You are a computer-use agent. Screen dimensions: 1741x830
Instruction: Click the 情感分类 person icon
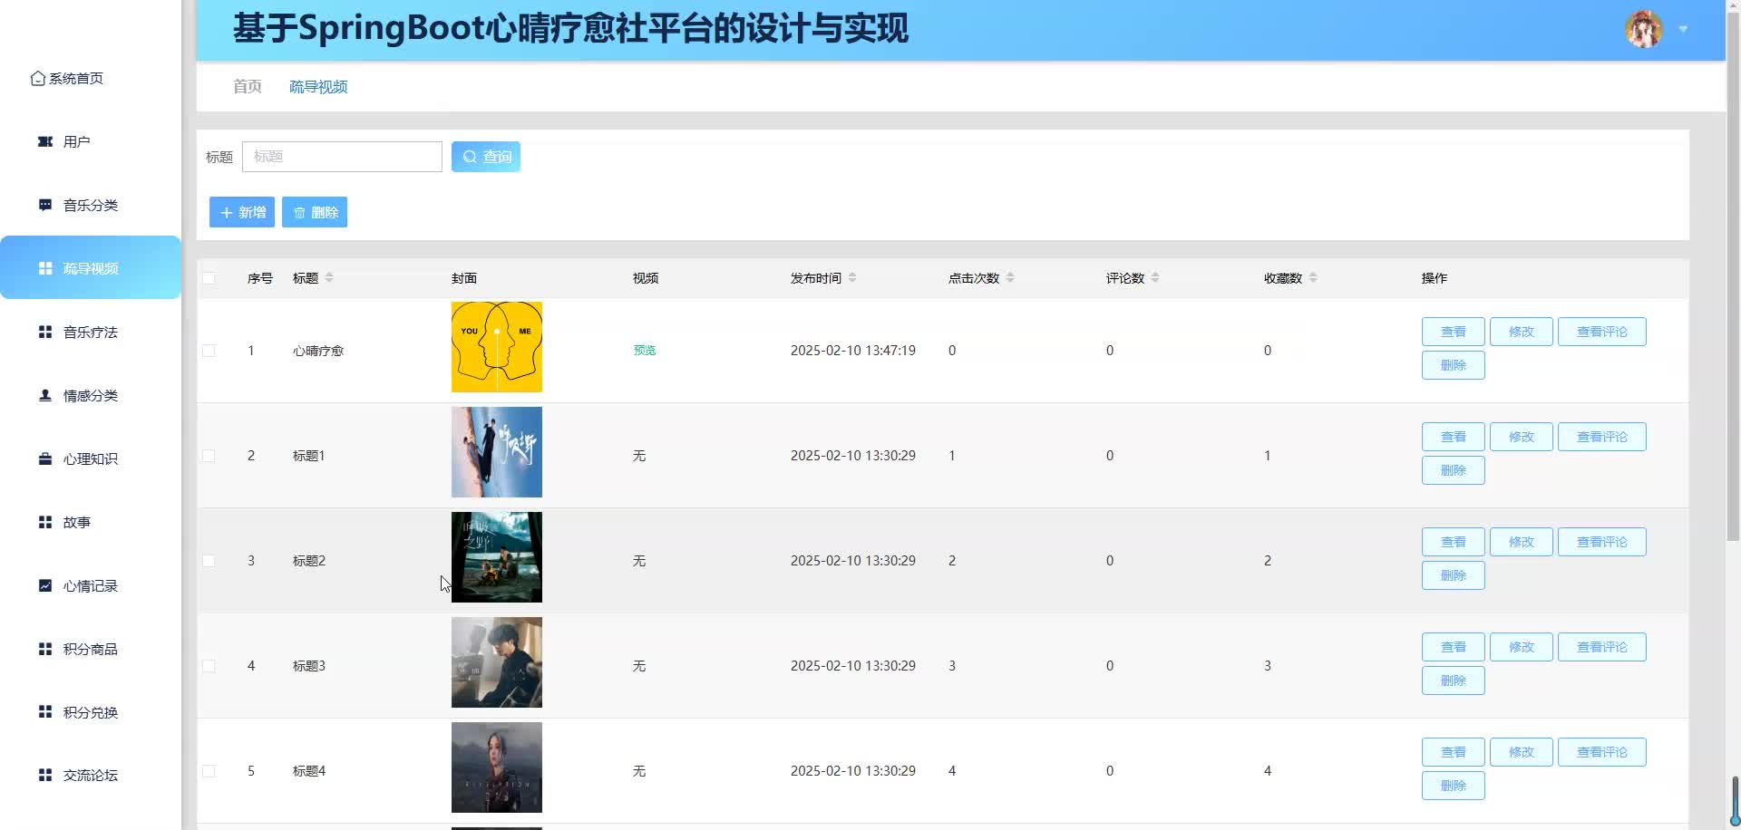pyautogui.click(x=45, y=395)
